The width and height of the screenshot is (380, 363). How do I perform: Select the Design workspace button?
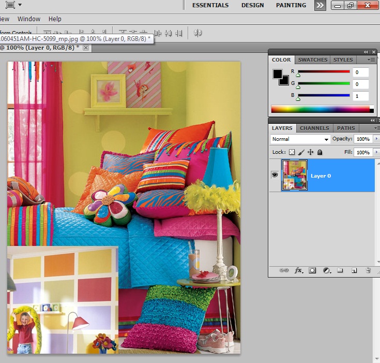(252, 5)
